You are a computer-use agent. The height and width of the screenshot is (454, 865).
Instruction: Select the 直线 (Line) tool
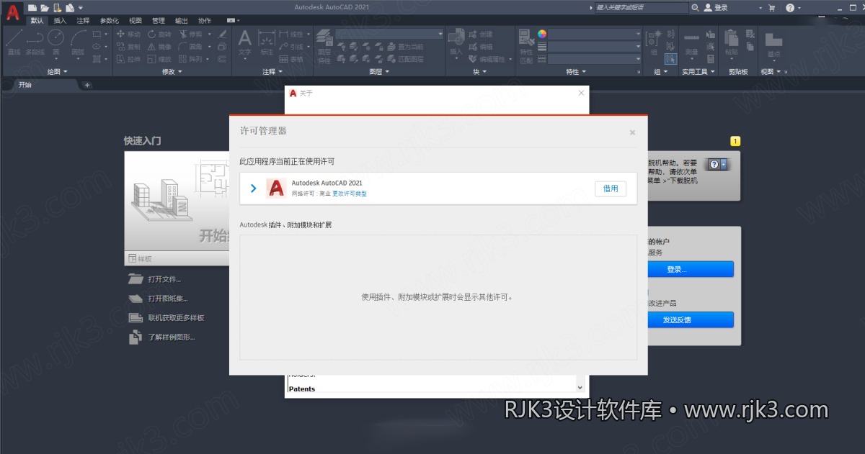click(14, 42)
